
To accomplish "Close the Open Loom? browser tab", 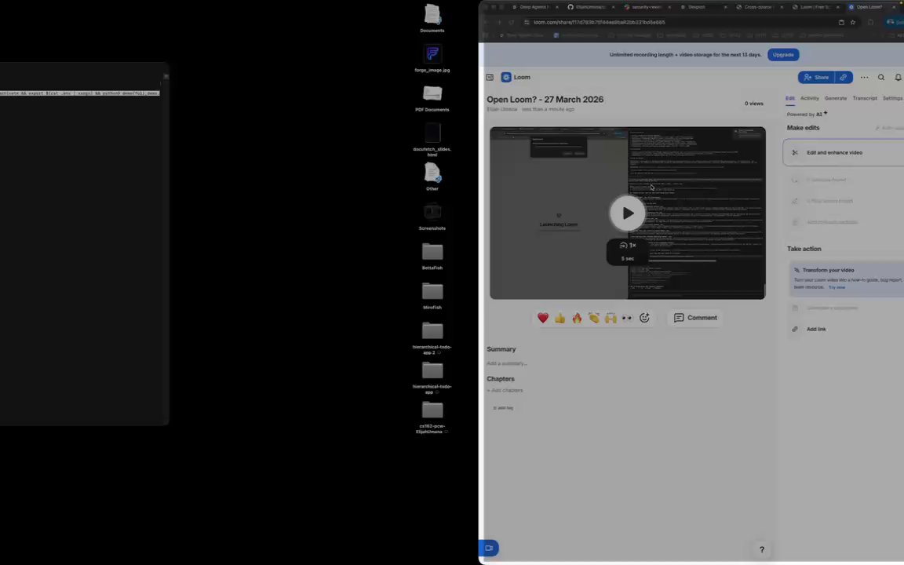I will point(894,7).
